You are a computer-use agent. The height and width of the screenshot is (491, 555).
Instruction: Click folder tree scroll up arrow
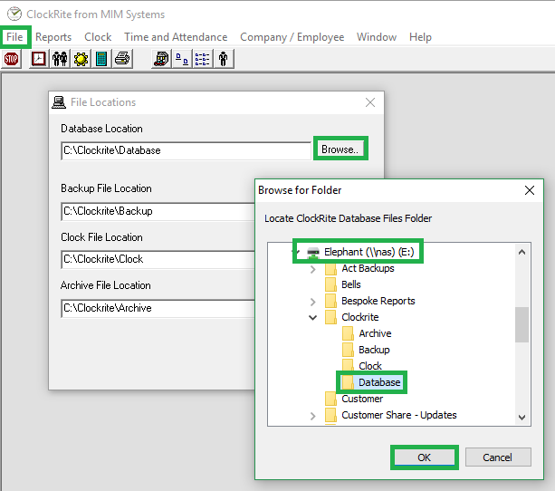522,252
